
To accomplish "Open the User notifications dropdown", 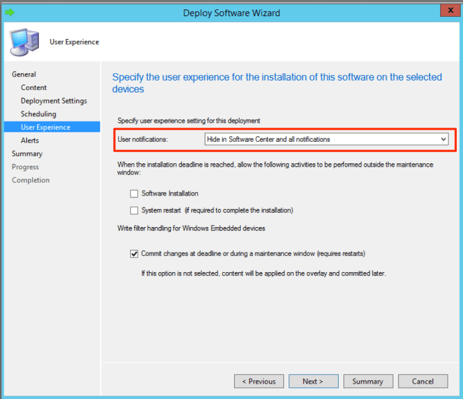I will (327, 139).
